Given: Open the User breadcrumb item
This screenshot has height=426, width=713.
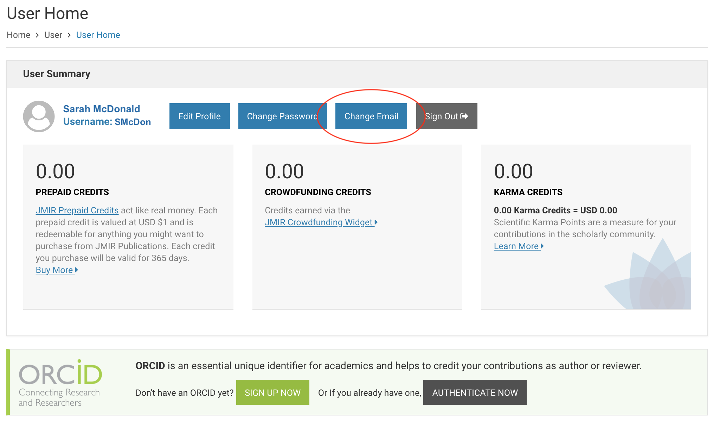Looking at the screenshot, I should (x=53, y=35).
